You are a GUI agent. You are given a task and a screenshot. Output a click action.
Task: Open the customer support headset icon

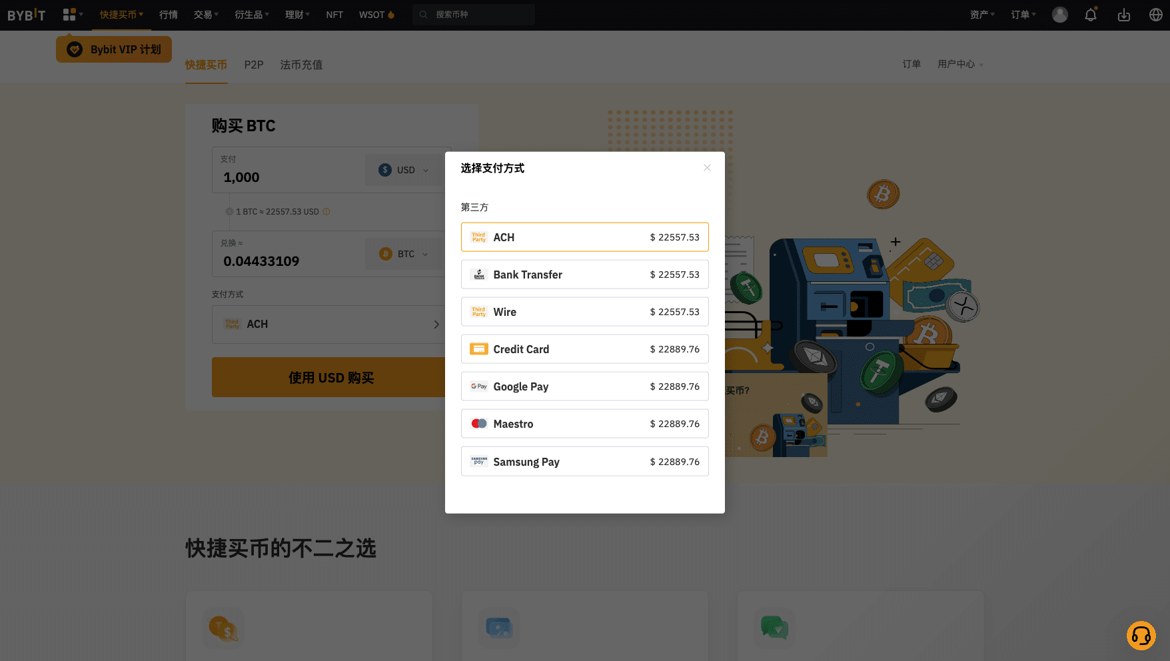[1141, 636]
